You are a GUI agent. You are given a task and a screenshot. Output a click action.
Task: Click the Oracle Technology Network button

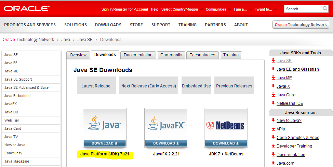[x=301, y=25]
